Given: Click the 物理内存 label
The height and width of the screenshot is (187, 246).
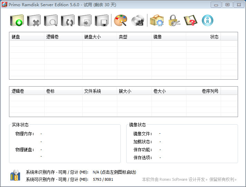Looking at the screenshot, I should pyautogui.click(x=25, y=134).
